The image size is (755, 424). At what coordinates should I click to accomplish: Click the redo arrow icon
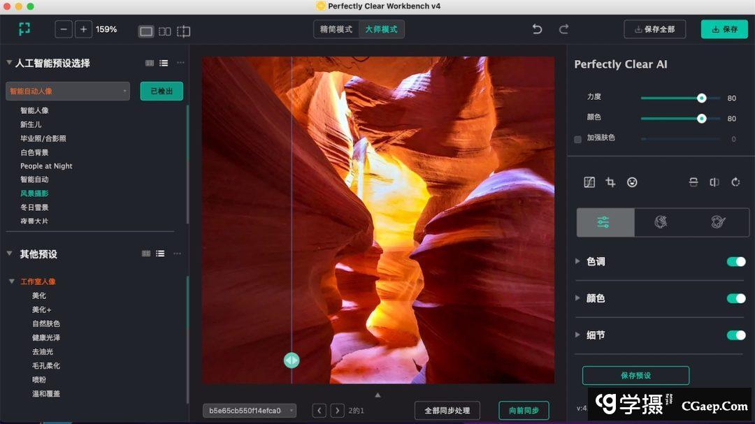tap(563, 29)
